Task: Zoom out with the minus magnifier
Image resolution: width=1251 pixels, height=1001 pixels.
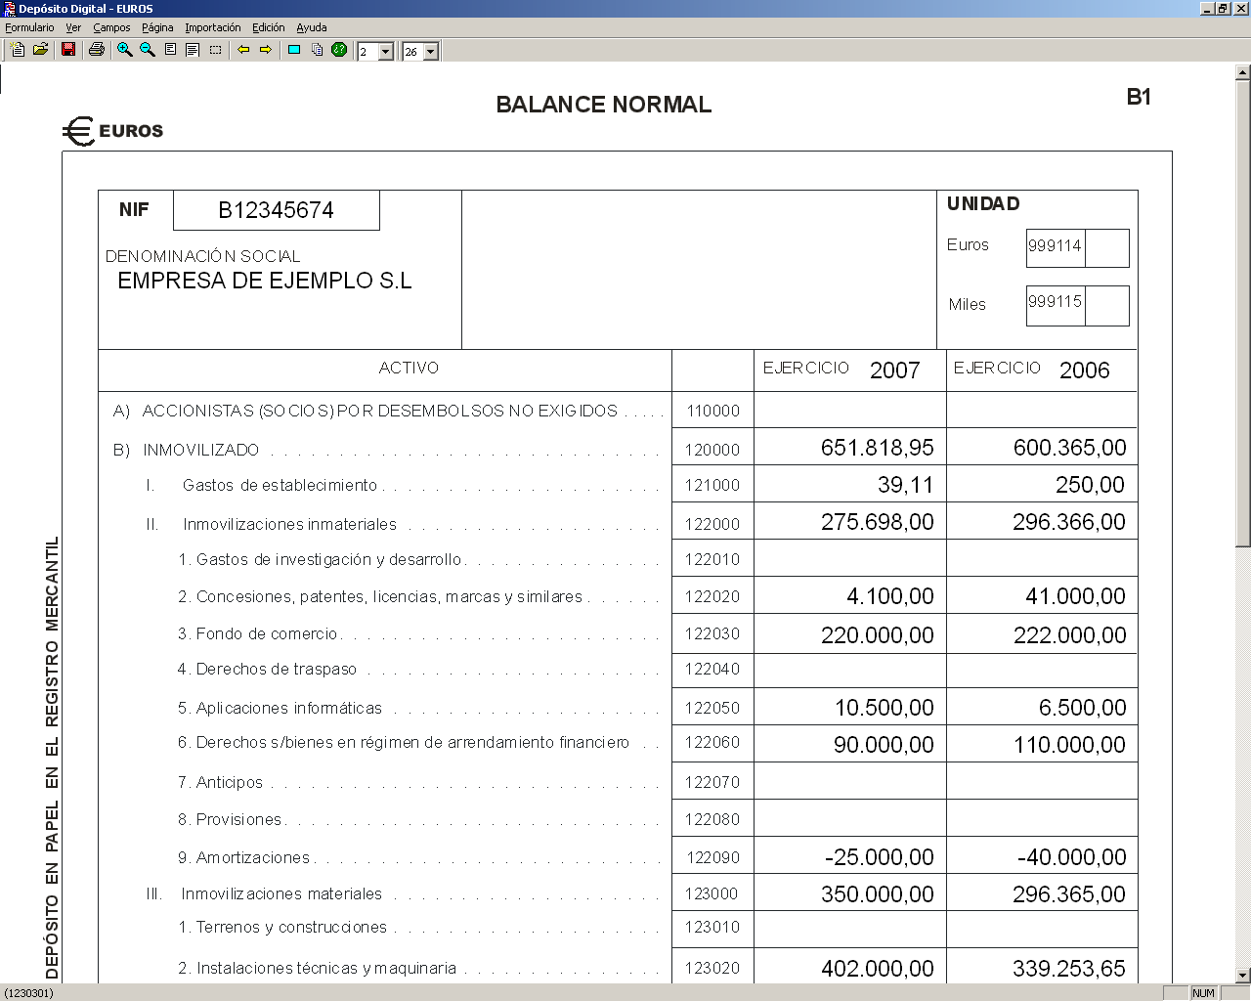Action: click(148, 50)
